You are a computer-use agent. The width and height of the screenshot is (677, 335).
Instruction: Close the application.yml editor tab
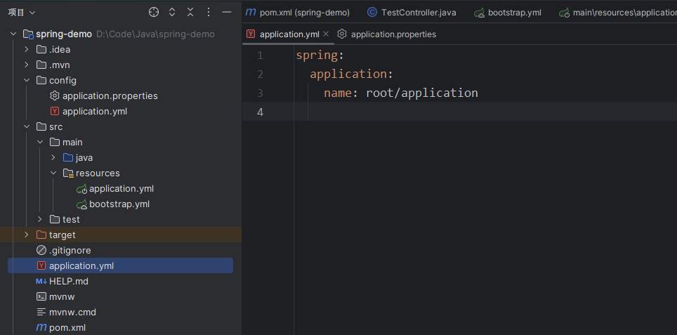coord(326,34)
